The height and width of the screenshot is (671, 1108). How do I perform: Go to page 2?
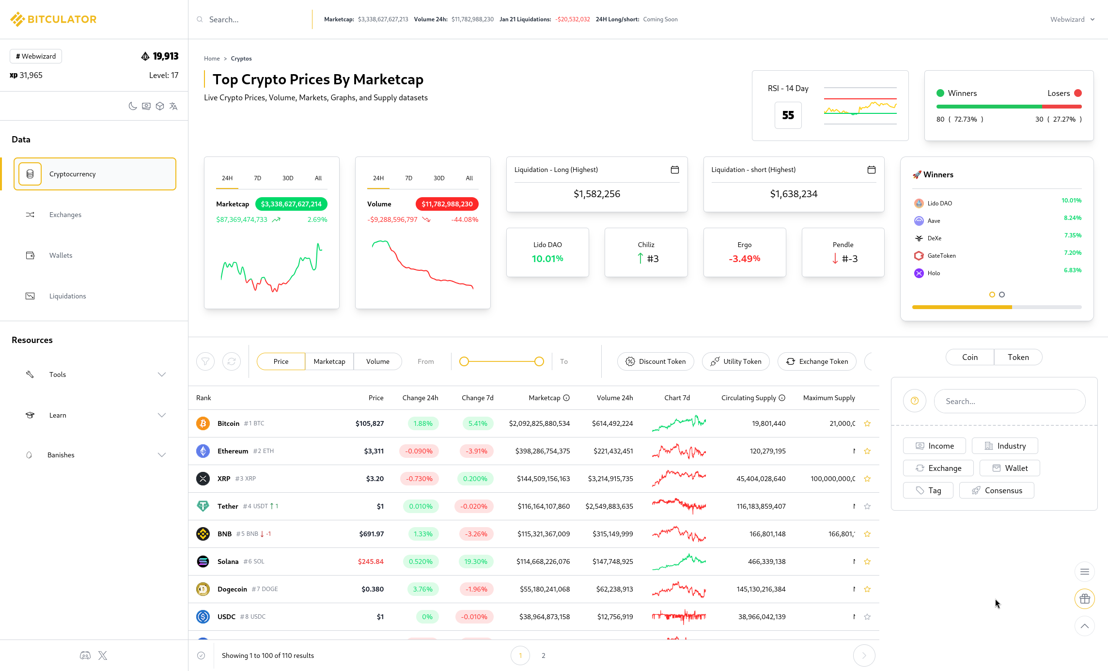pyautogui.click(x=544, y=655)
